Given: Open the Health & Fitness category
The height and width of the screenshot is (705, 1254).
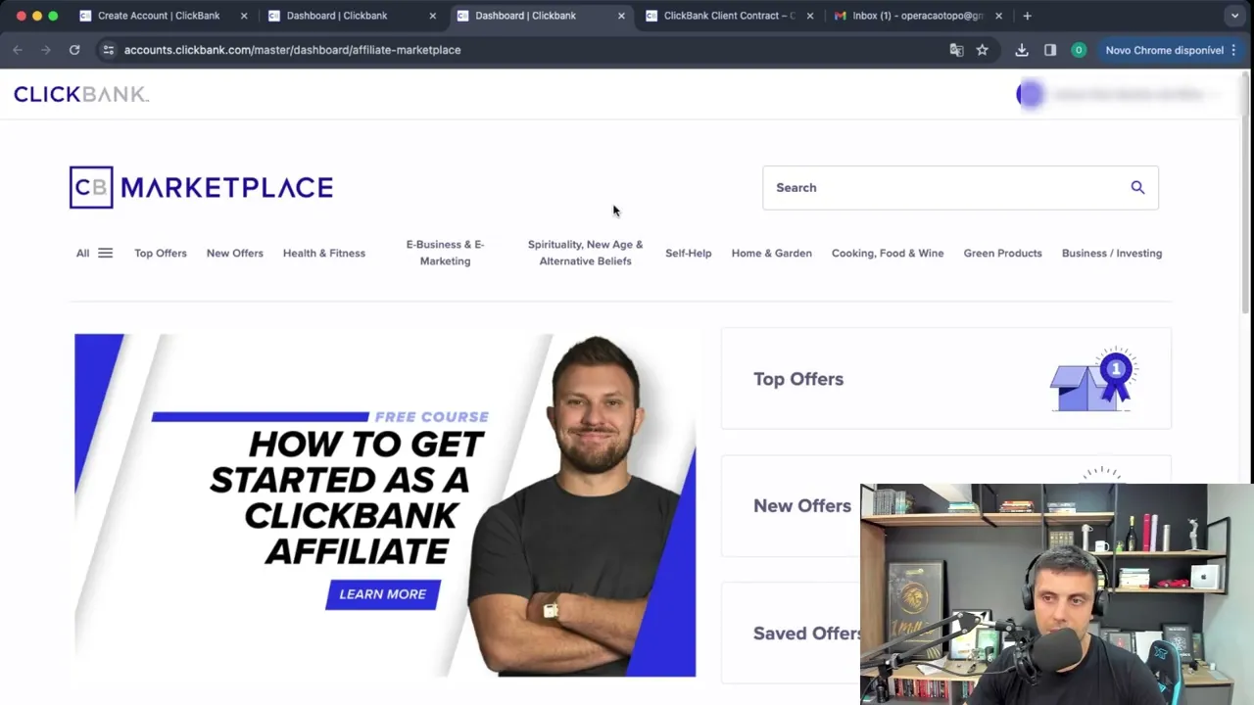Looking at the screenshot, I should [324, 253].
